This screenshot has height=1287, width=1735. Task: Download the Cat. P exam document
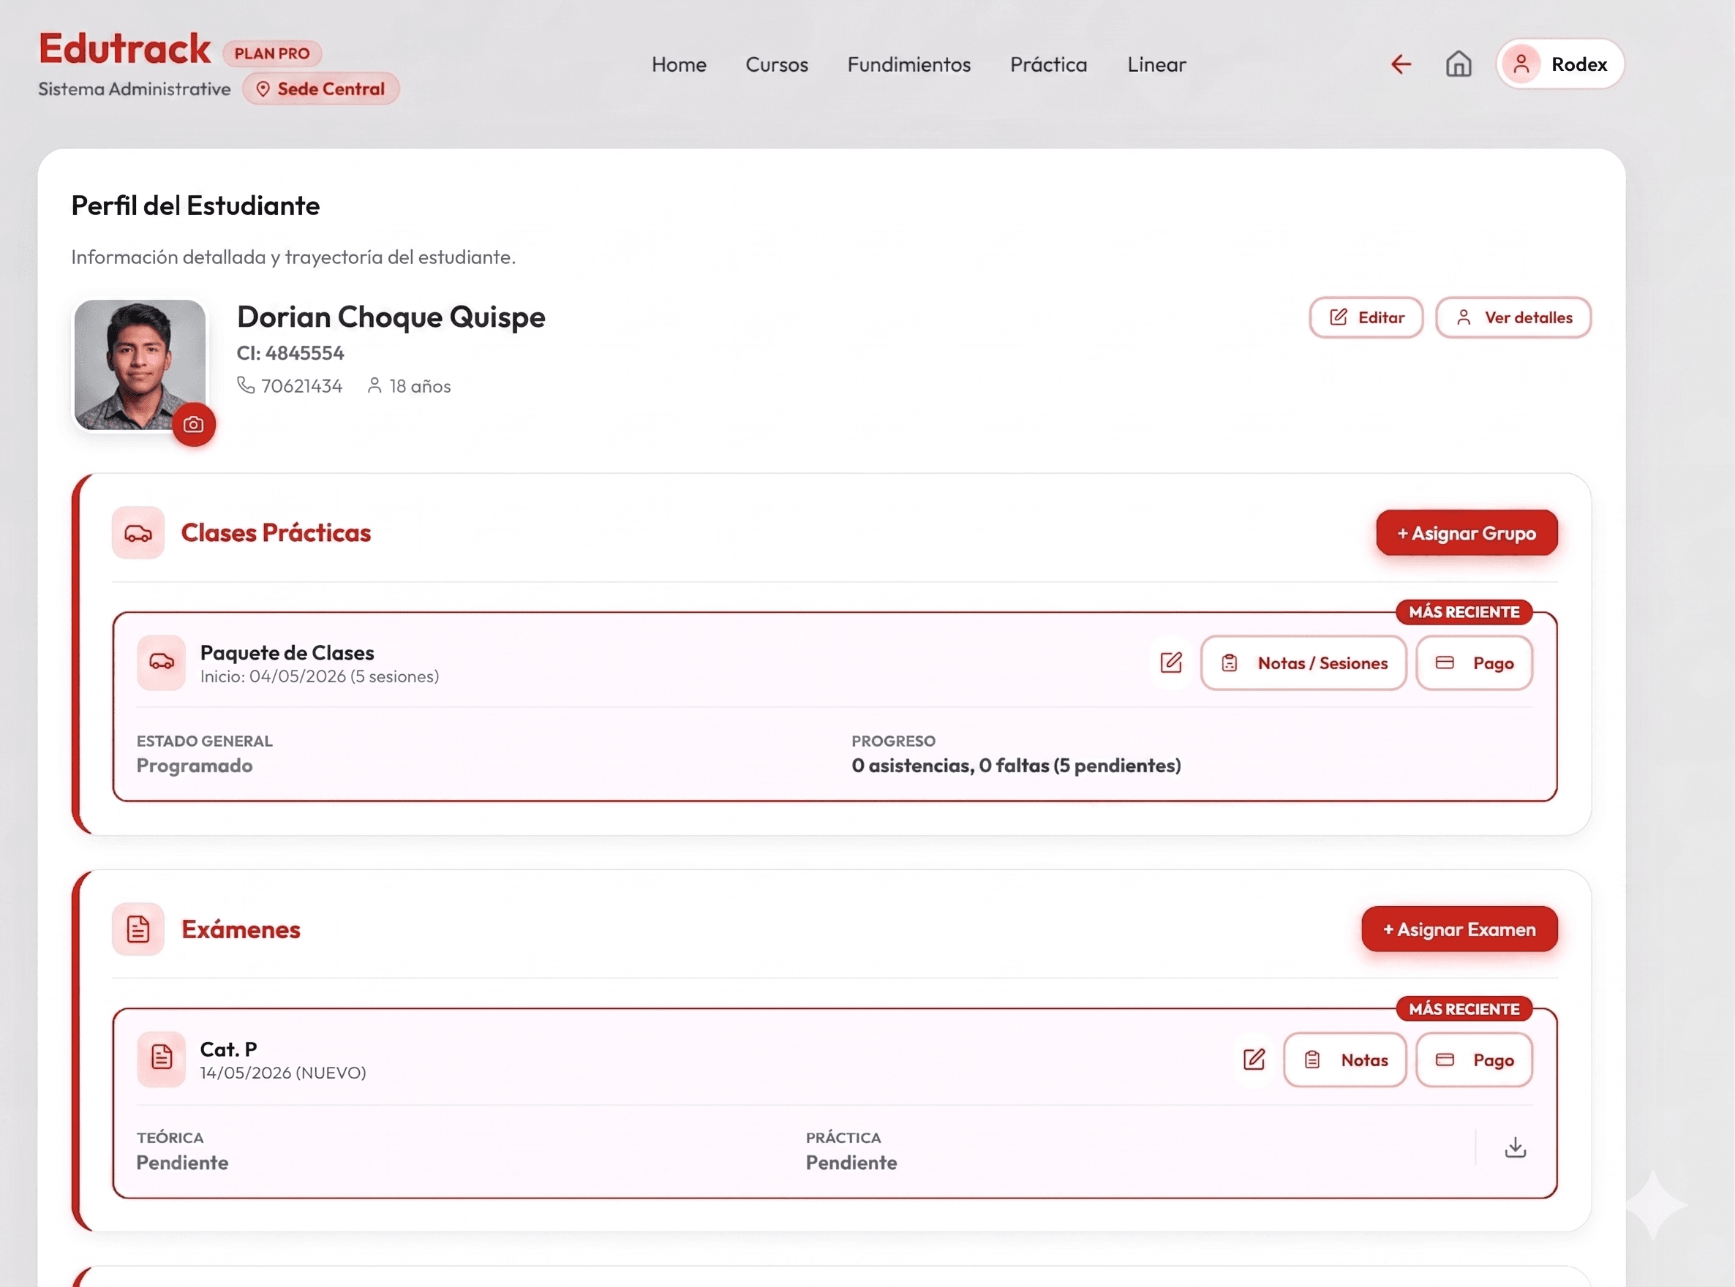point(1516,1147)
